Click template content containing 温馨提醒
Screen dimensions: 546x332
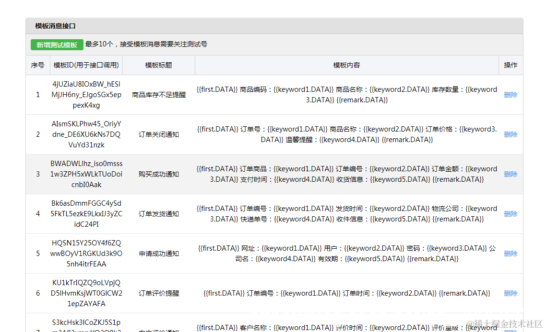tap(347, 134)
